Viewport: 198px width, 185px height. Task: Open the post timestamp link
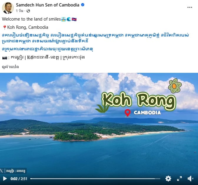(20, 11)
